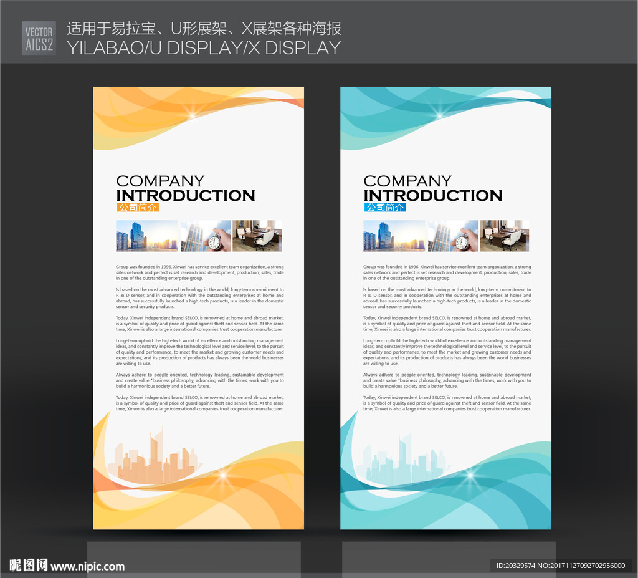Open the office desk photo on blue banner

click(x=505, y=236)
